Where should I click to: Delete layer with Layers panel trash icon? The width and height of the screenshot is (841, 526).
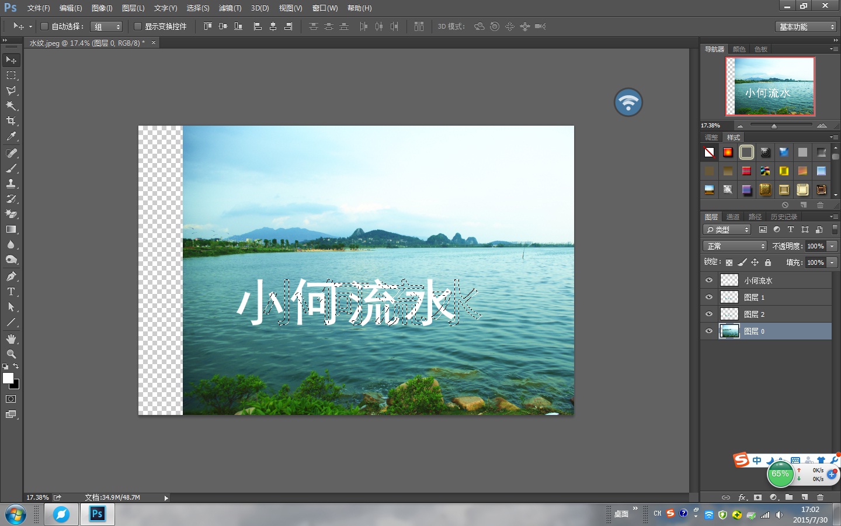point(820,497)
